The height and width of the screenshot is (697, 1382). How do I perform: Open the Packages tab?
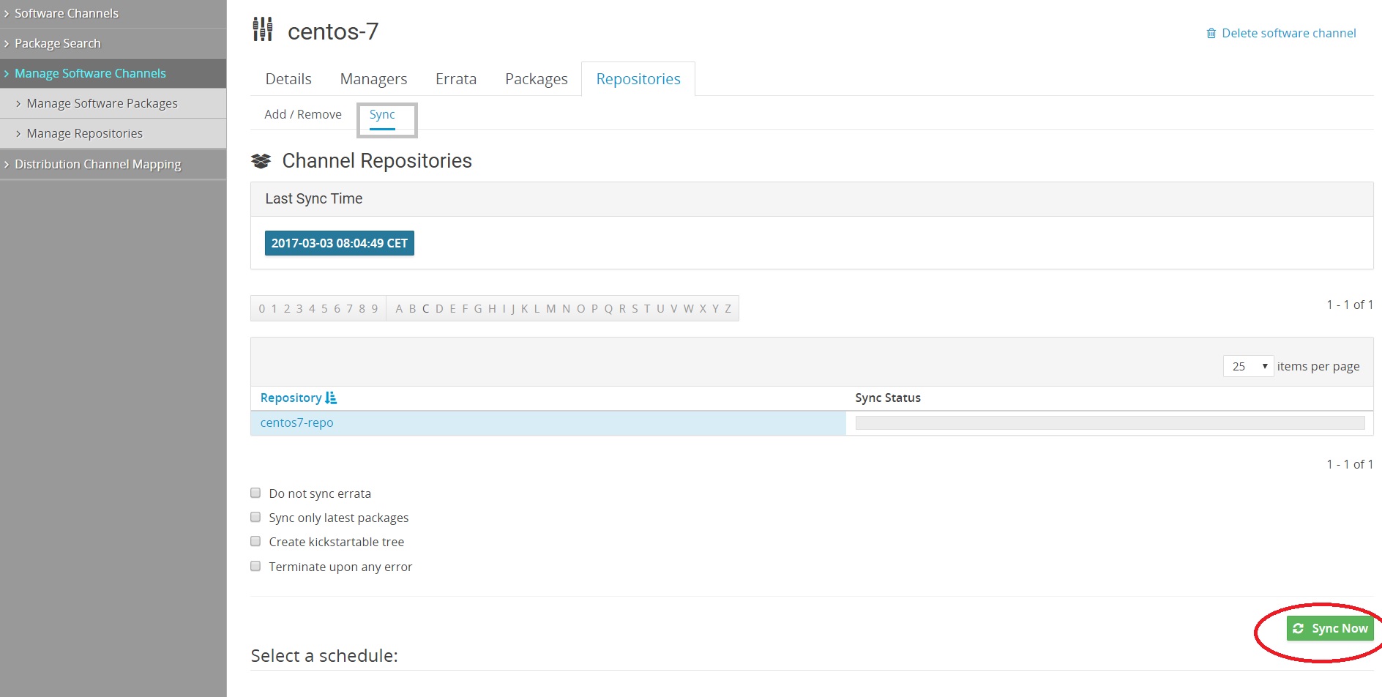[537, 79]
